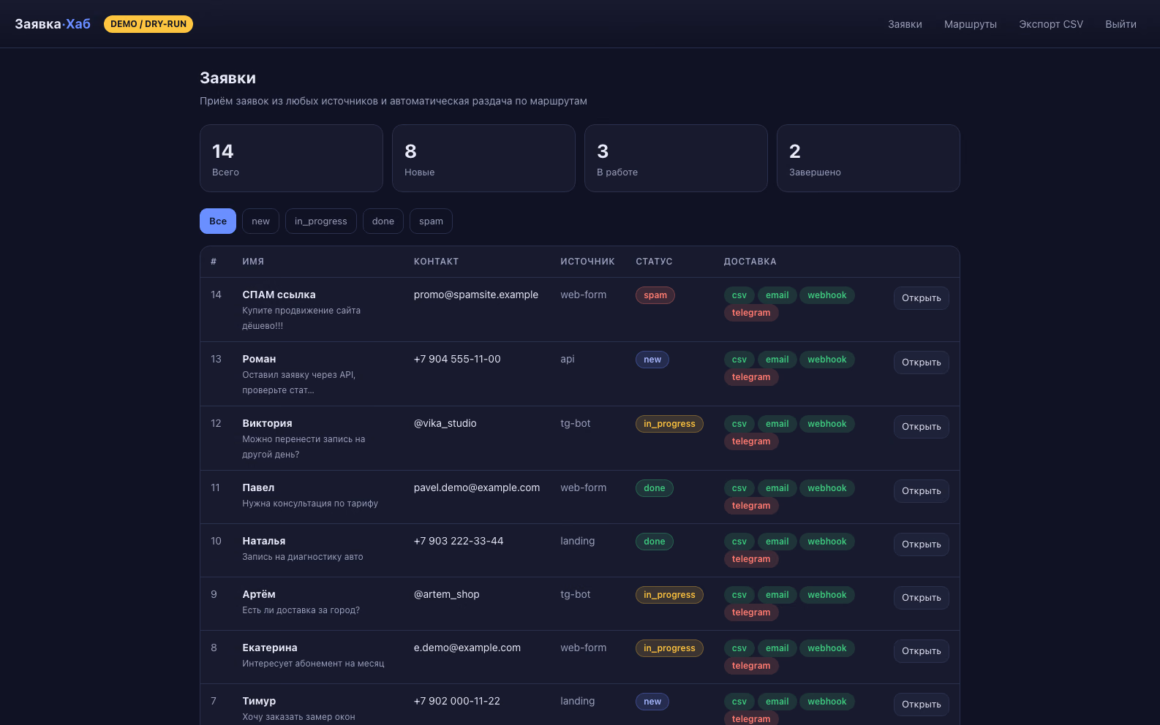Click the name Наталья in the table
The width and height of the screenshot is (1160, 725).
264,541
